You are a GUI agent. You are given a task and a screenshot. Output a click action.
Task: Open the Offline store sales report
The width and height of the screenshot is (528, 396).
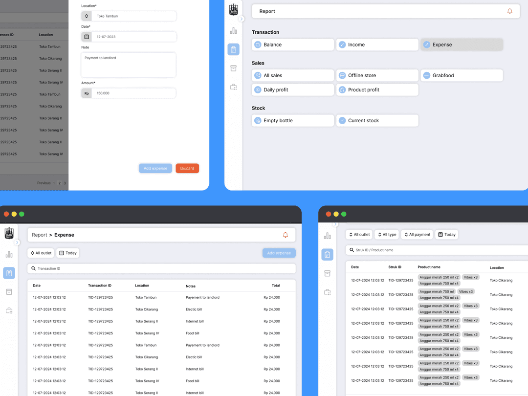point(377,75)
